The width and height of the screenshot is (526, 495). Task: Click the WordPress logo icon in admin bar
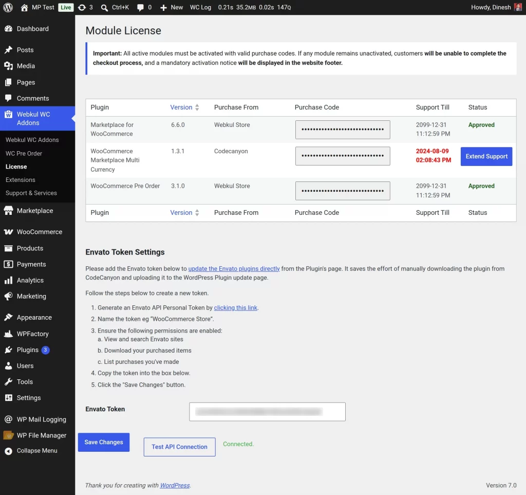click(x=8, y=7)
